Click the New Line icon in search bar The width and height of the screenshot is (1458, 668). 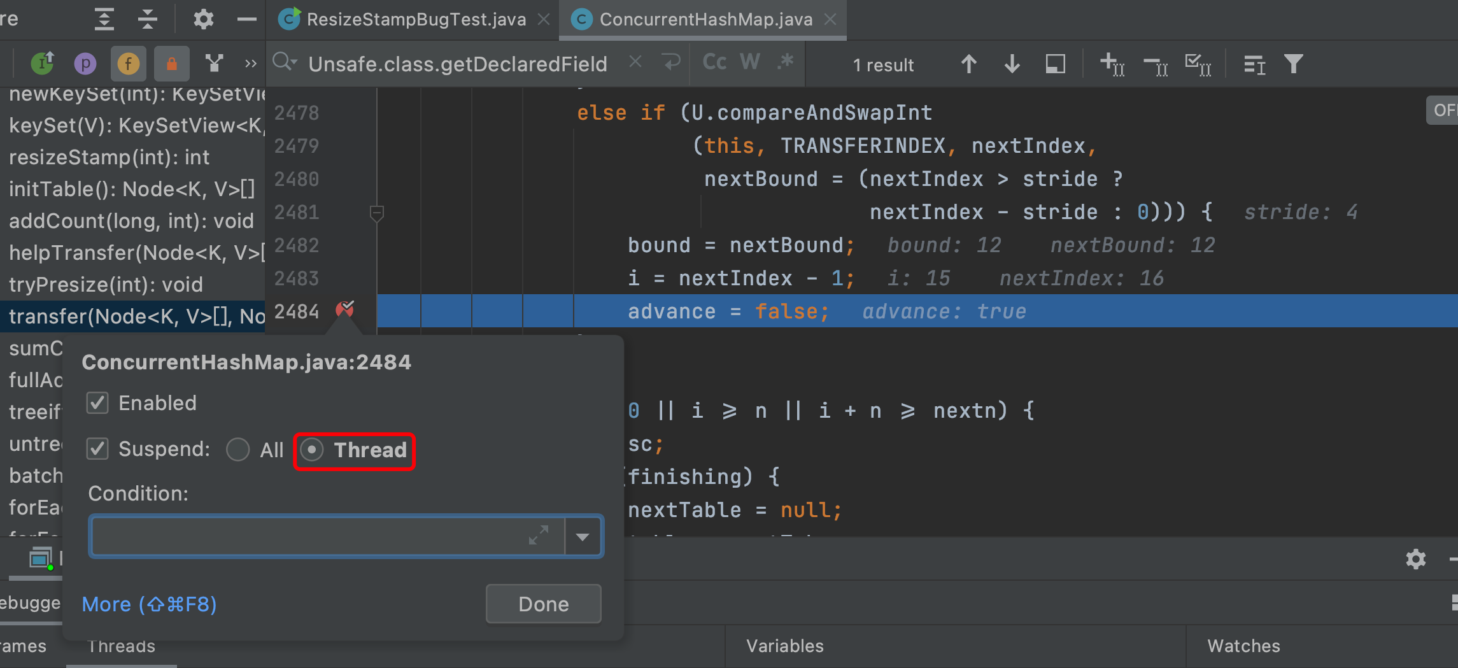point(671,62)
